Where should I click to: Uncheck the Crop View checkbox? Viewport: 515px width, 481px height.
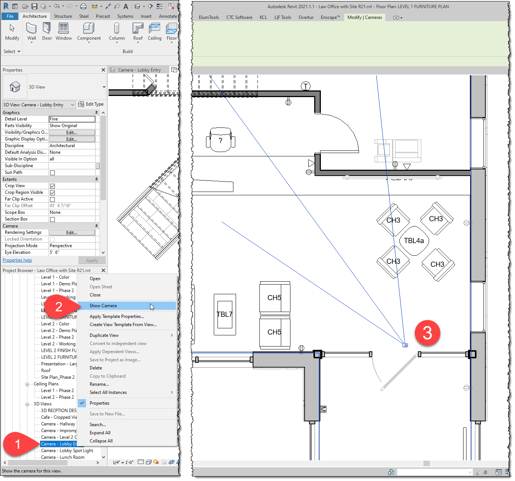tap(52, 186)
